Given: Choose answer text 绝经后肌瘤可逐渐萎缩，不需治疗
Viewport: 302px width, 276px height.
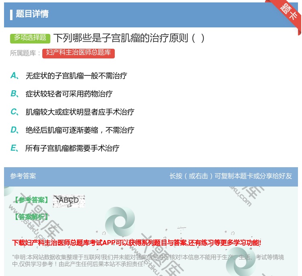Looking at the screenshot, I should tap(80, 130).
